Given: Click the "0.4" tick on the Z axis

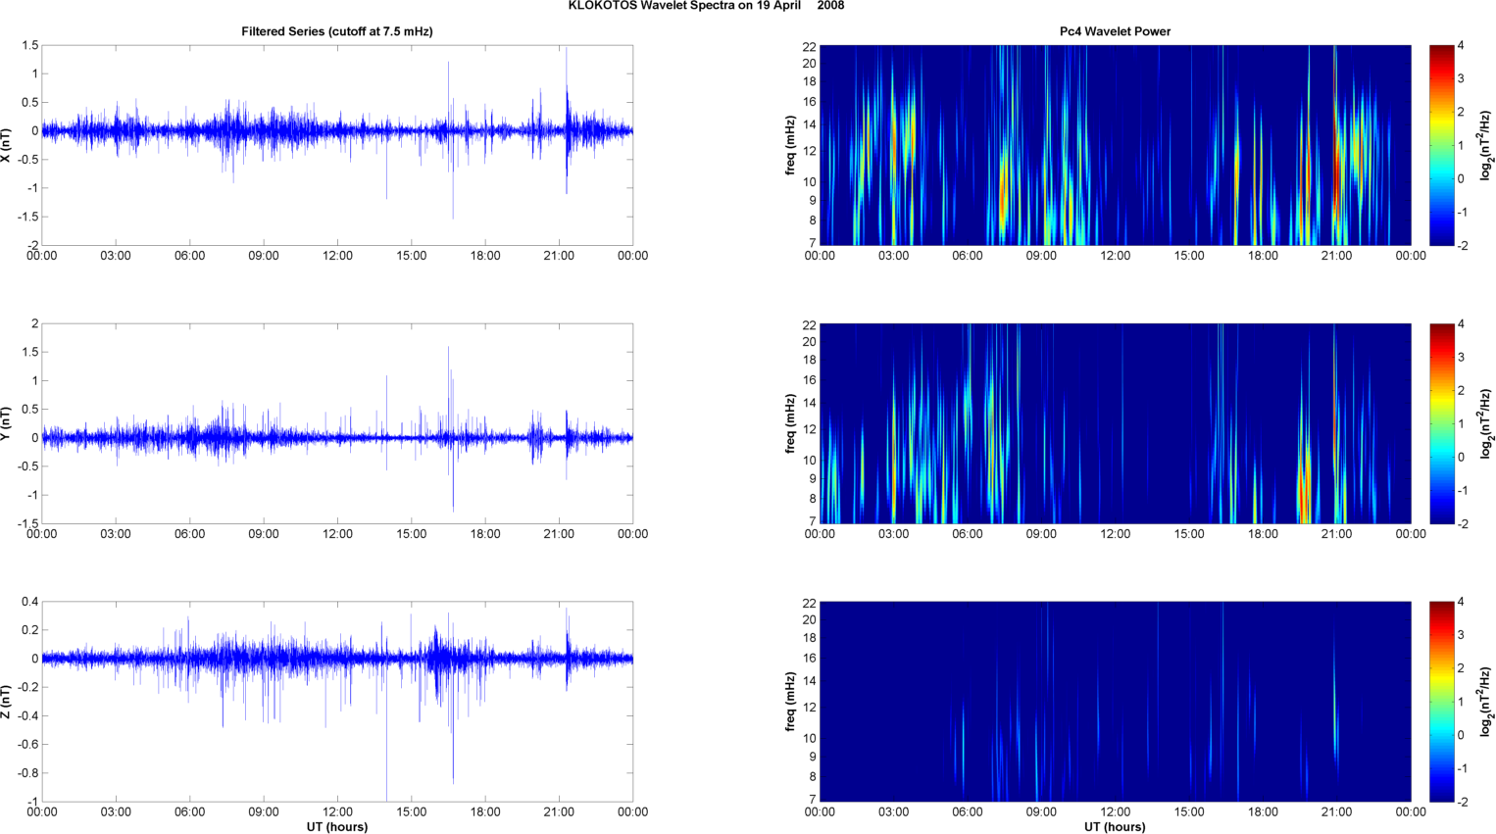Looking at the screenshot, I should (x=29, y=602).
